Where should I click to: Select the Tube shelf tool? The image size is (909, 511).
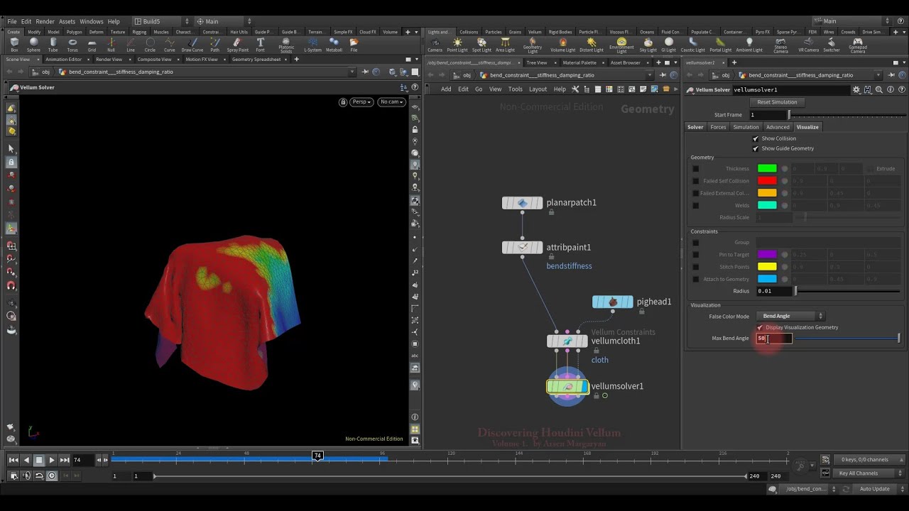53,45
